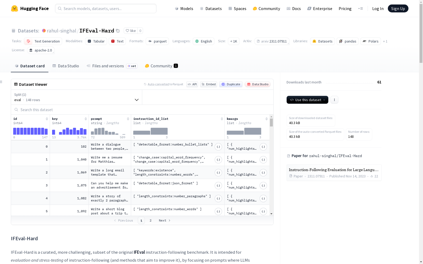Expand cell viewer for row 0 instruction_id_list
Screen dimensions: 423x264
[x=218, y=147]
